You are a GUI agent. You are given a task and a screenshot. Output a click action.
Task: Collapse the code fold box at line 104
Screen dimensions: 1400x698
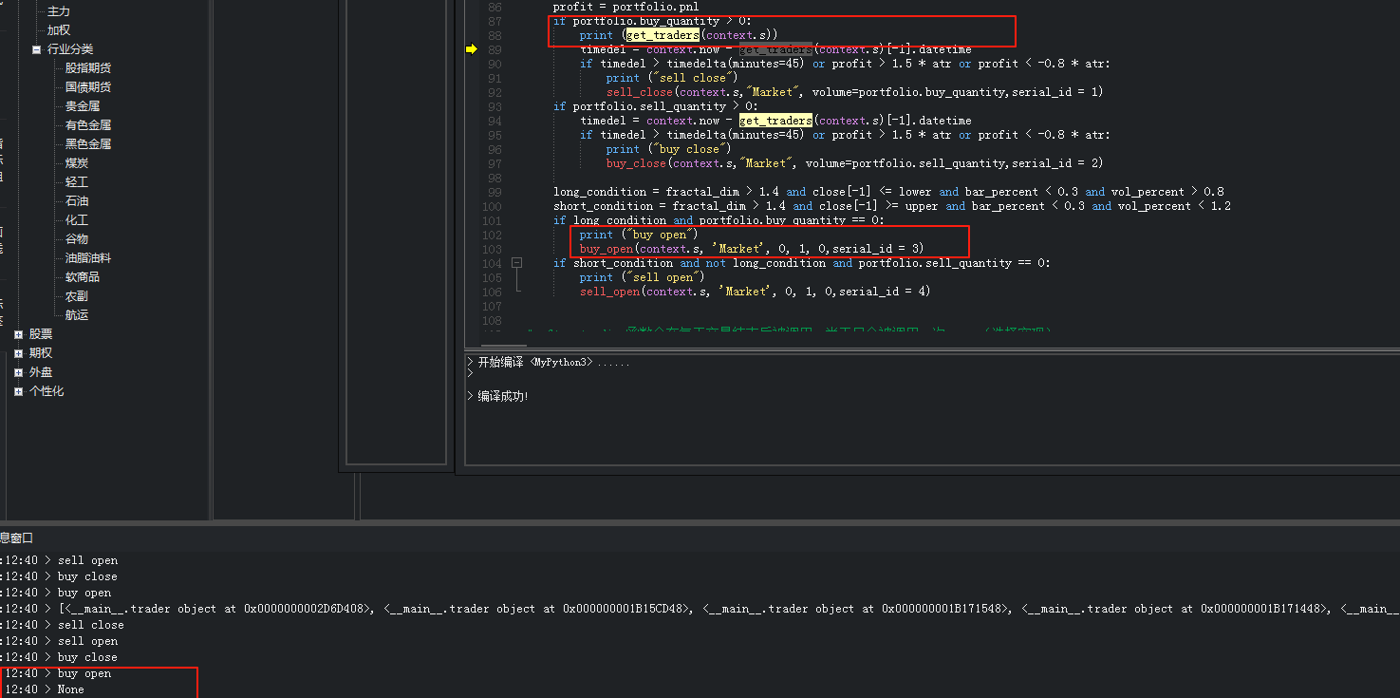point(517,262)
